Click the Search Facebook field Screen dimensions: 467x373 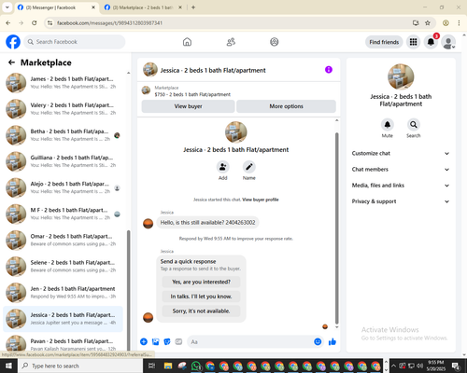[75, 42]
